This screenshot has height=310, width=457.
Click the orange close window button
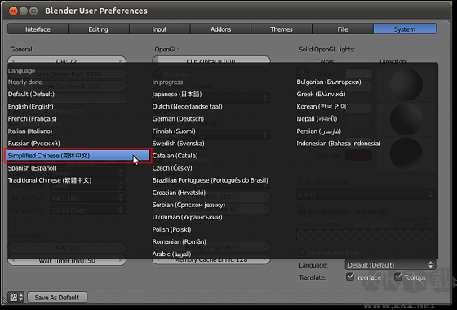13,11
